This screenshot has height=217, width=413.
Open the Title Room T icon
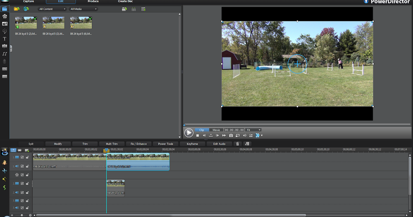[4, 39]
